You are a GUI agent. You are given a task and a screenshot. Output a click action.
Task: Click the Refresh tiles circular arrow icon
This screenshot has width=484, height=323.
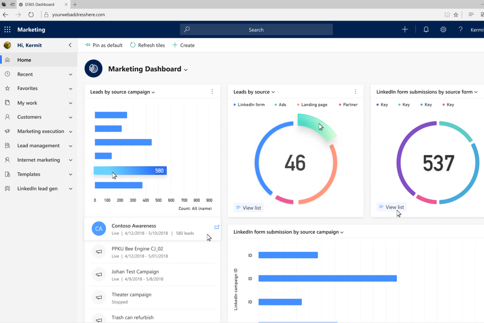tap(133, 45)
